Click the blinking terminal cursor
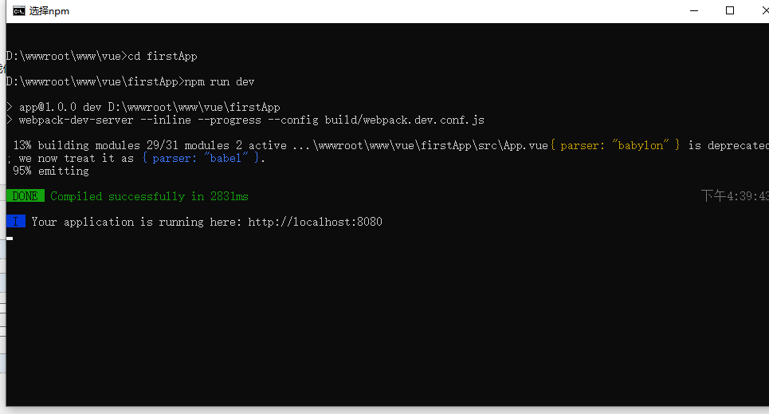This screenshot has height=414, width=769. 10,238
